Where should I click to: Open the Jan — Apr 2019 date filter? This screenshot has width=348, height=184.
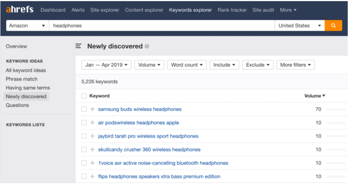[x=106, y=65]
